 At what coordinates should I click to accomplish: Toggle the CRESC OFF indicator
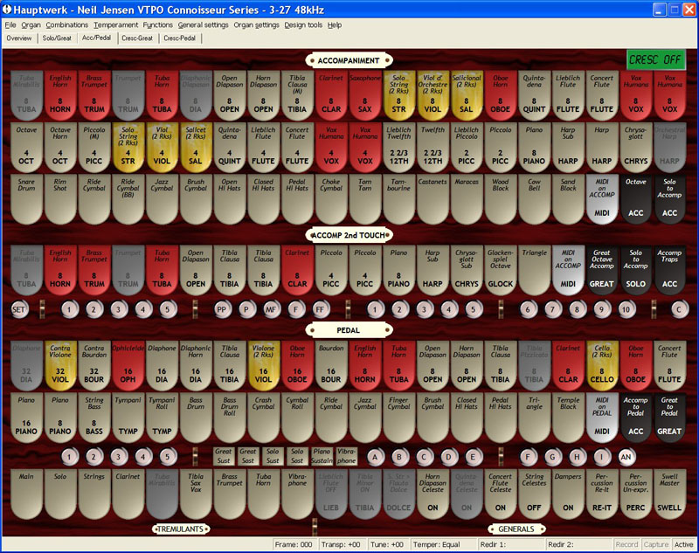[x=655, y=59]
